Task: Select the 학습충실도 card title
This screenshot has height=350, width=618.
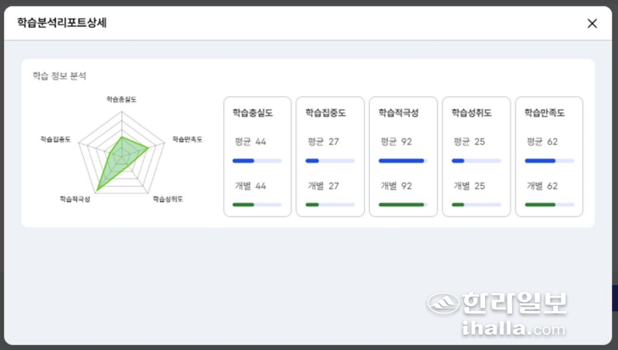Action: [x=252, y=112]
